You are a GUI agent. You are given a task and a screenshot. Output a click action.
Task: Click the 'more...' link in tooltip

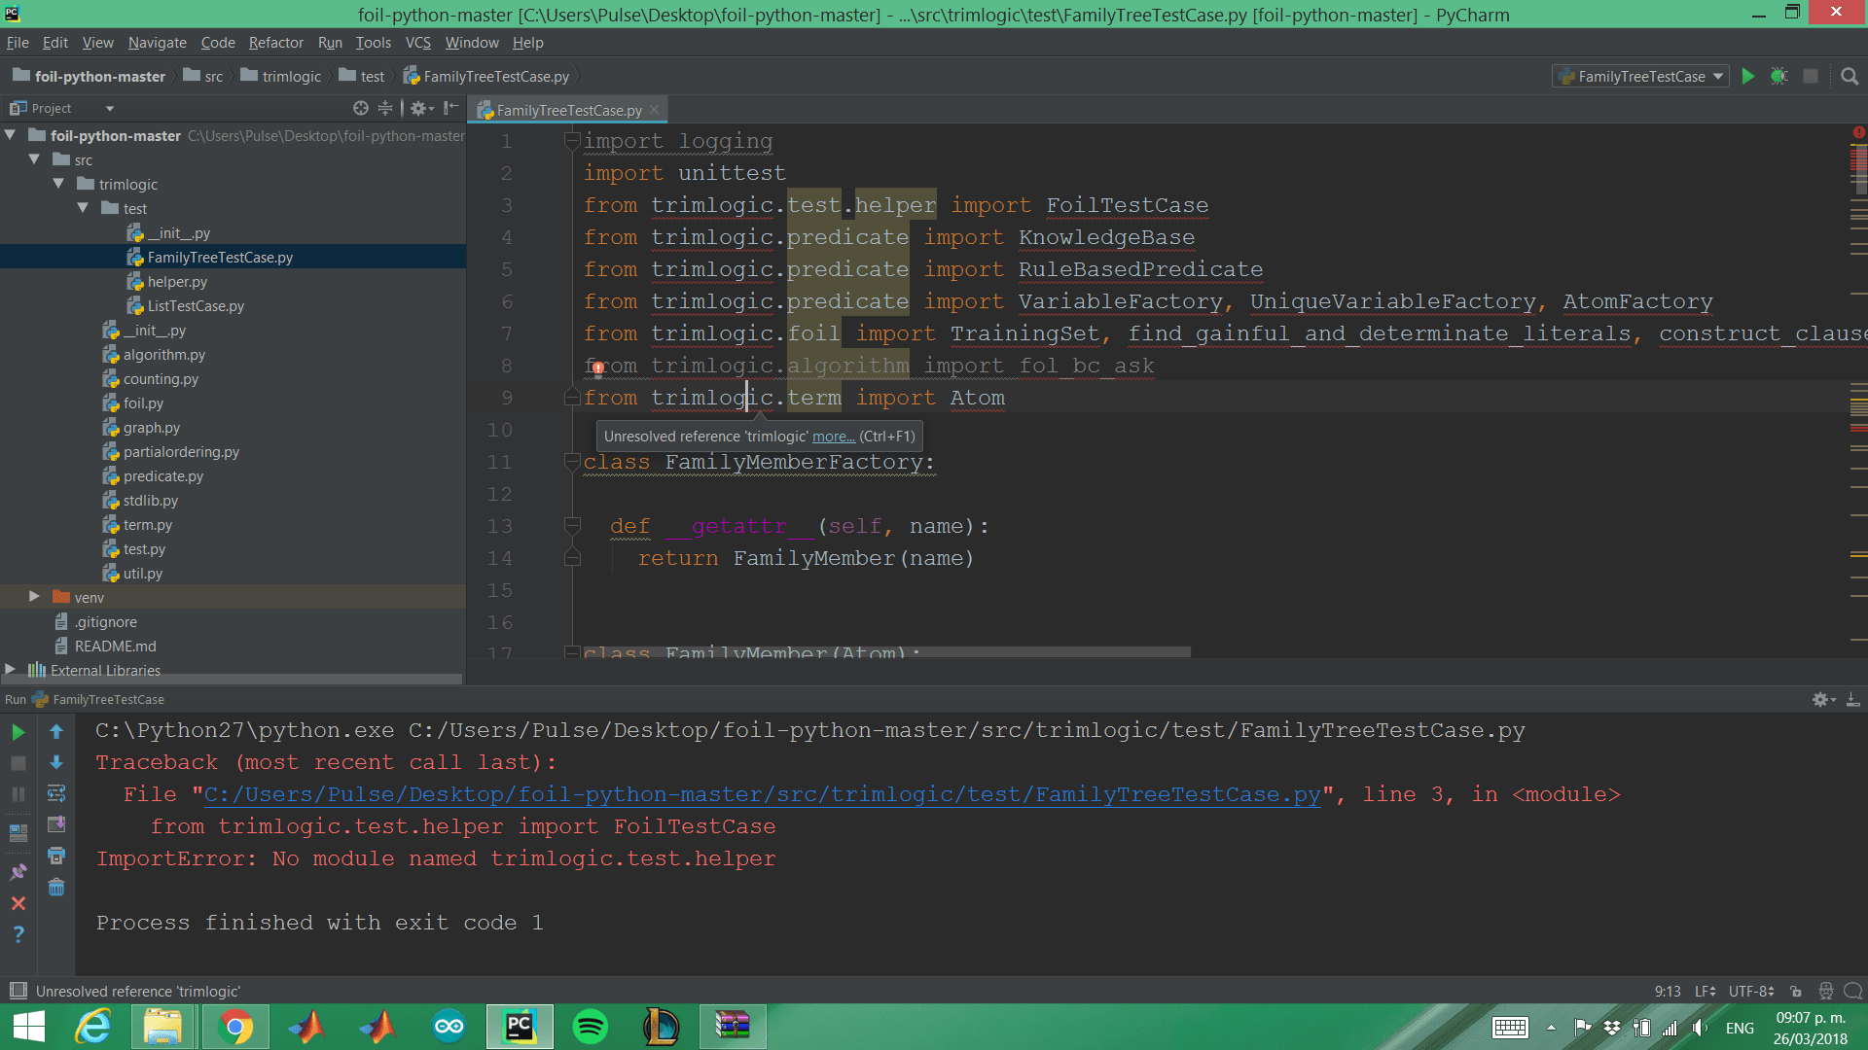click(x=833, y=437)
